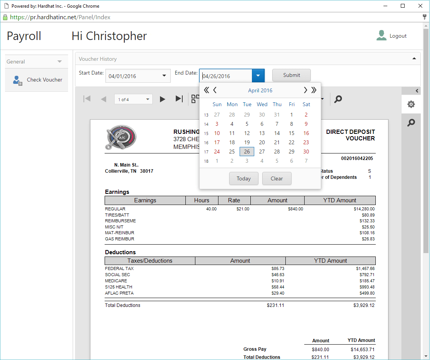Open the report settings gear icon
This screenshot has height=360, width=430.
(x=411, y=104)
